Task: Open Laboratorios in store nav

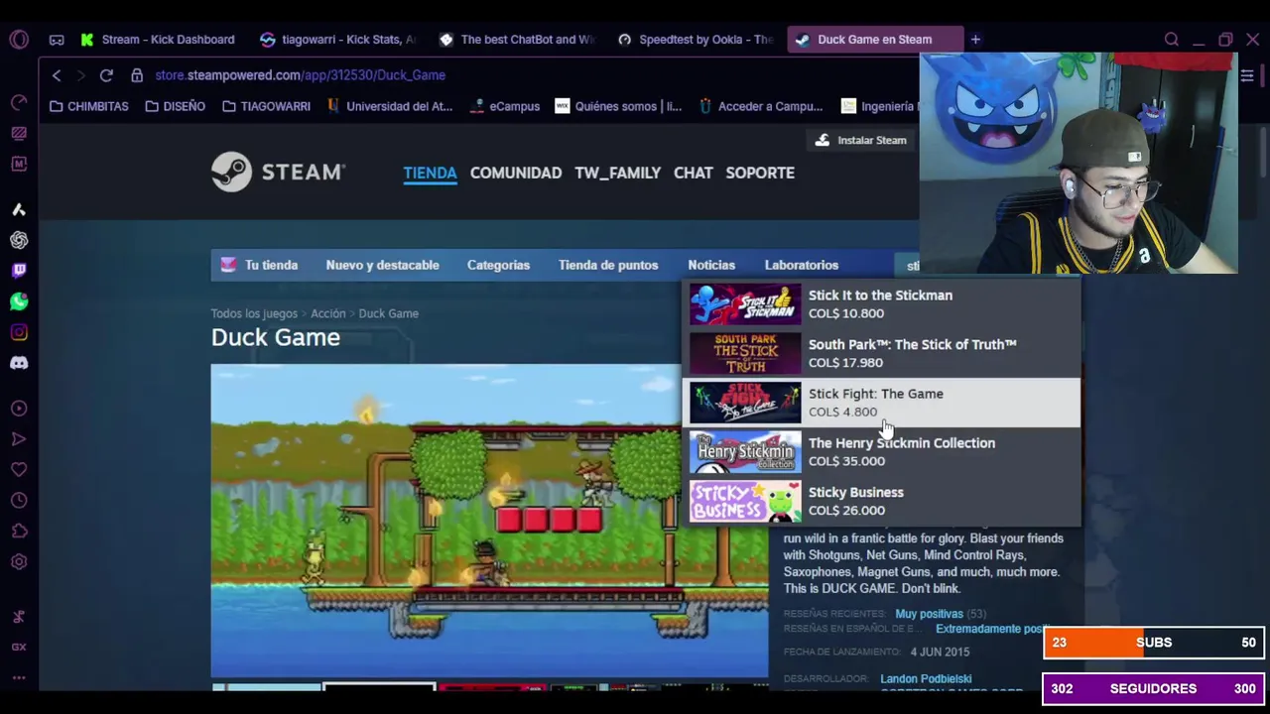Action: pos(802,265)
